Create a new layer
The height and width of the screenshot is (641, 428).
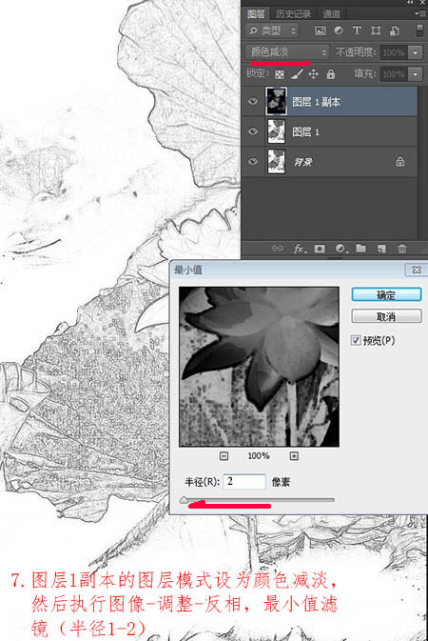pyautogui.click(x=381, y=249)
